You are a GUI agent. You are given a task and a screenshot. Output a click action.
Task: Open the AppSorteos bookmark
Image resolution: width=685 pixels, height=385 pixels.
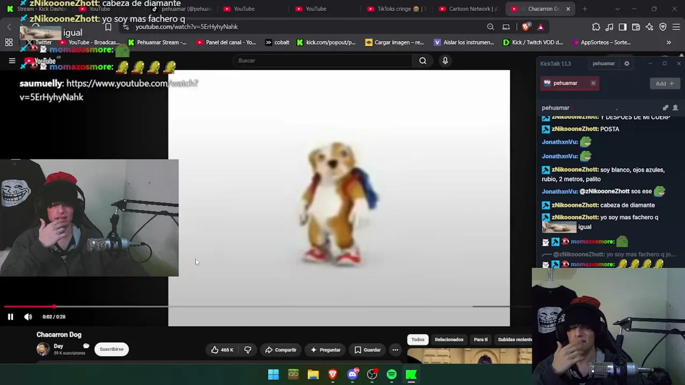click(x=602, y=42)
